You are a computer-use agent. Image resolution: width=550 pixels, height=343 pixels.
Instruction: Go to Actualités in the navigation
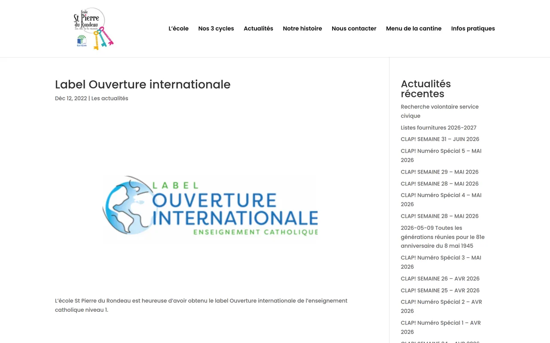pyautogui.click(x=258, y=28)
